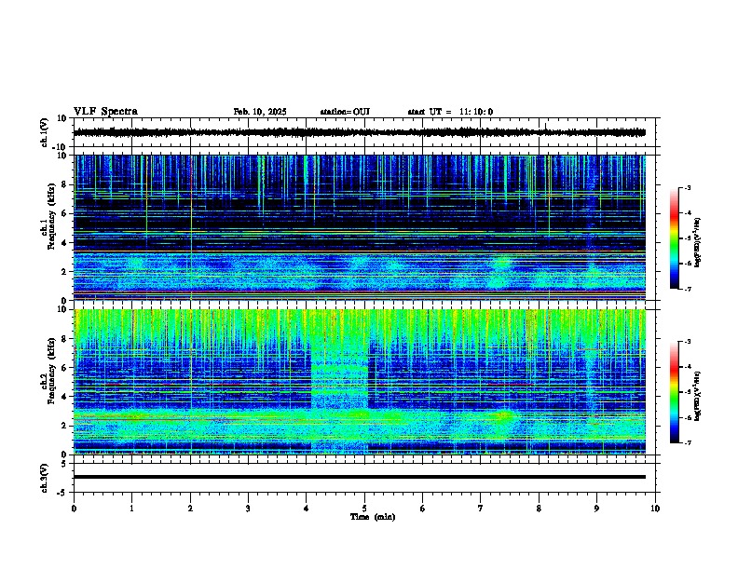The width and height of the screenshot is (738, 570).
Task: Click time axis tick label "4"
Action: [x=307, y=509]
